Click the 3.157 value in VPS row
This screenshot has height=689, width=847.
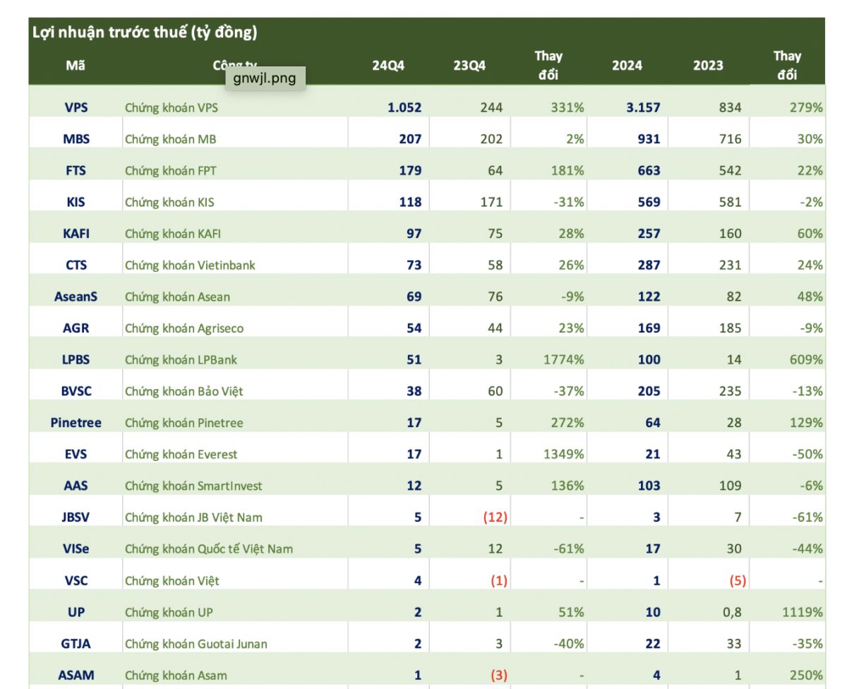pyautogui.click(x=643, y=108)
